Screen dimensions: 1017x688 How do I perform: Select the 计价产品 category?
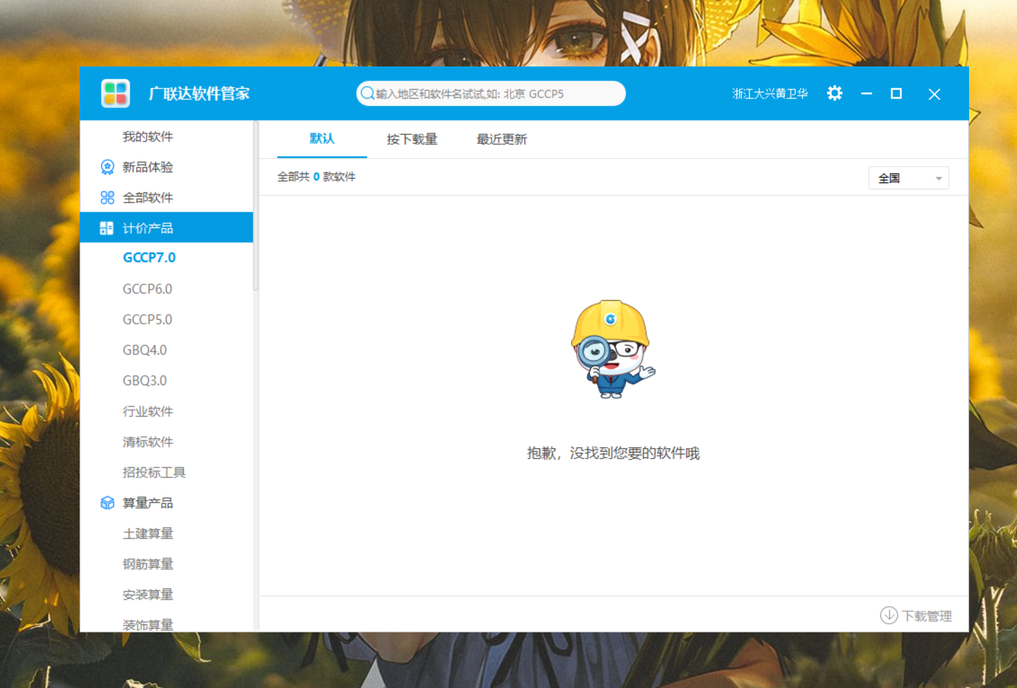pyautogui.click(x=167, y=228)
